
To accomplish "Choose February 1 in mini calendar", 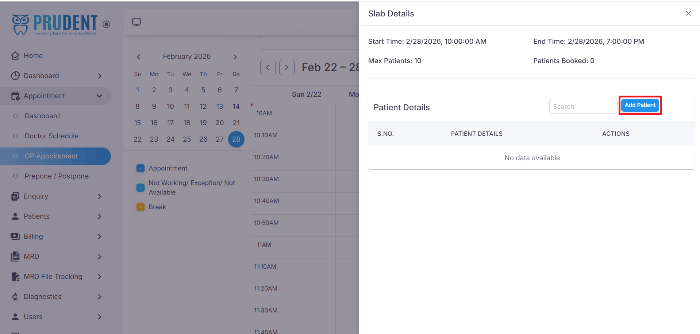I will [138, 90].
